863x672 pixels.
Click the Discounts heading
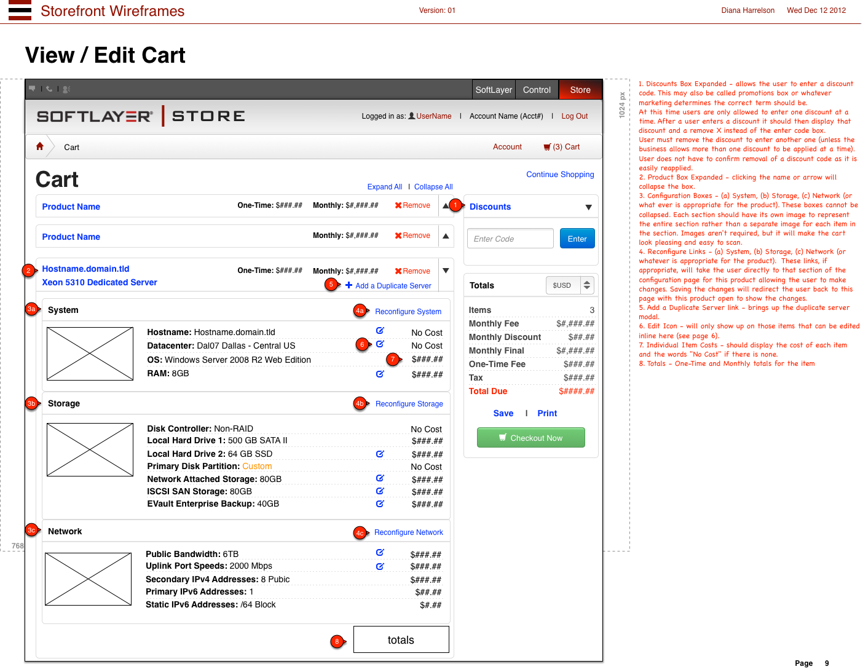click(490, 207)
